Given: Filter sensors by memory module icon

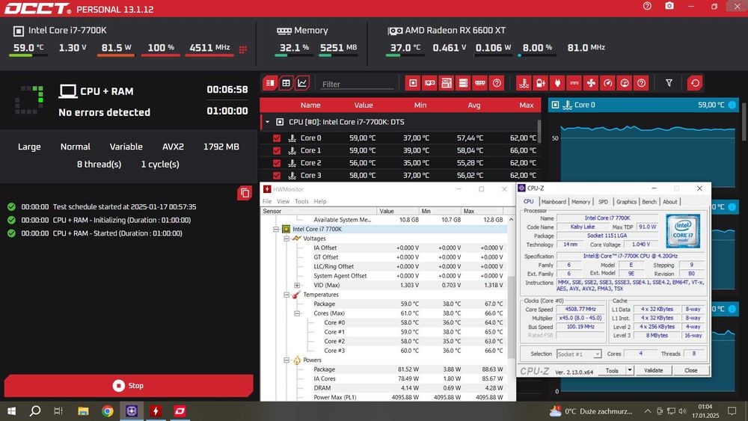Looking at the screenshot, I should [x=480, y=83].
